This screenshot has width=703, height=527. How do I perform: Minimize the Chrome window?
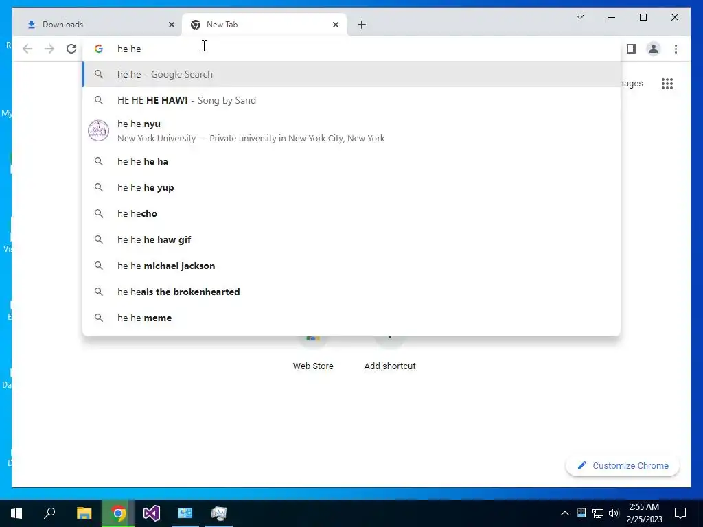point(612,17)
